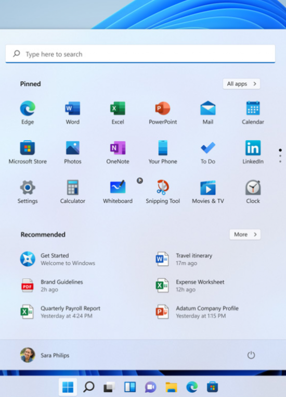This screenshot has height=397, width=286.
Task: Click the Type here to search field
Action: [x=140, y=54]
